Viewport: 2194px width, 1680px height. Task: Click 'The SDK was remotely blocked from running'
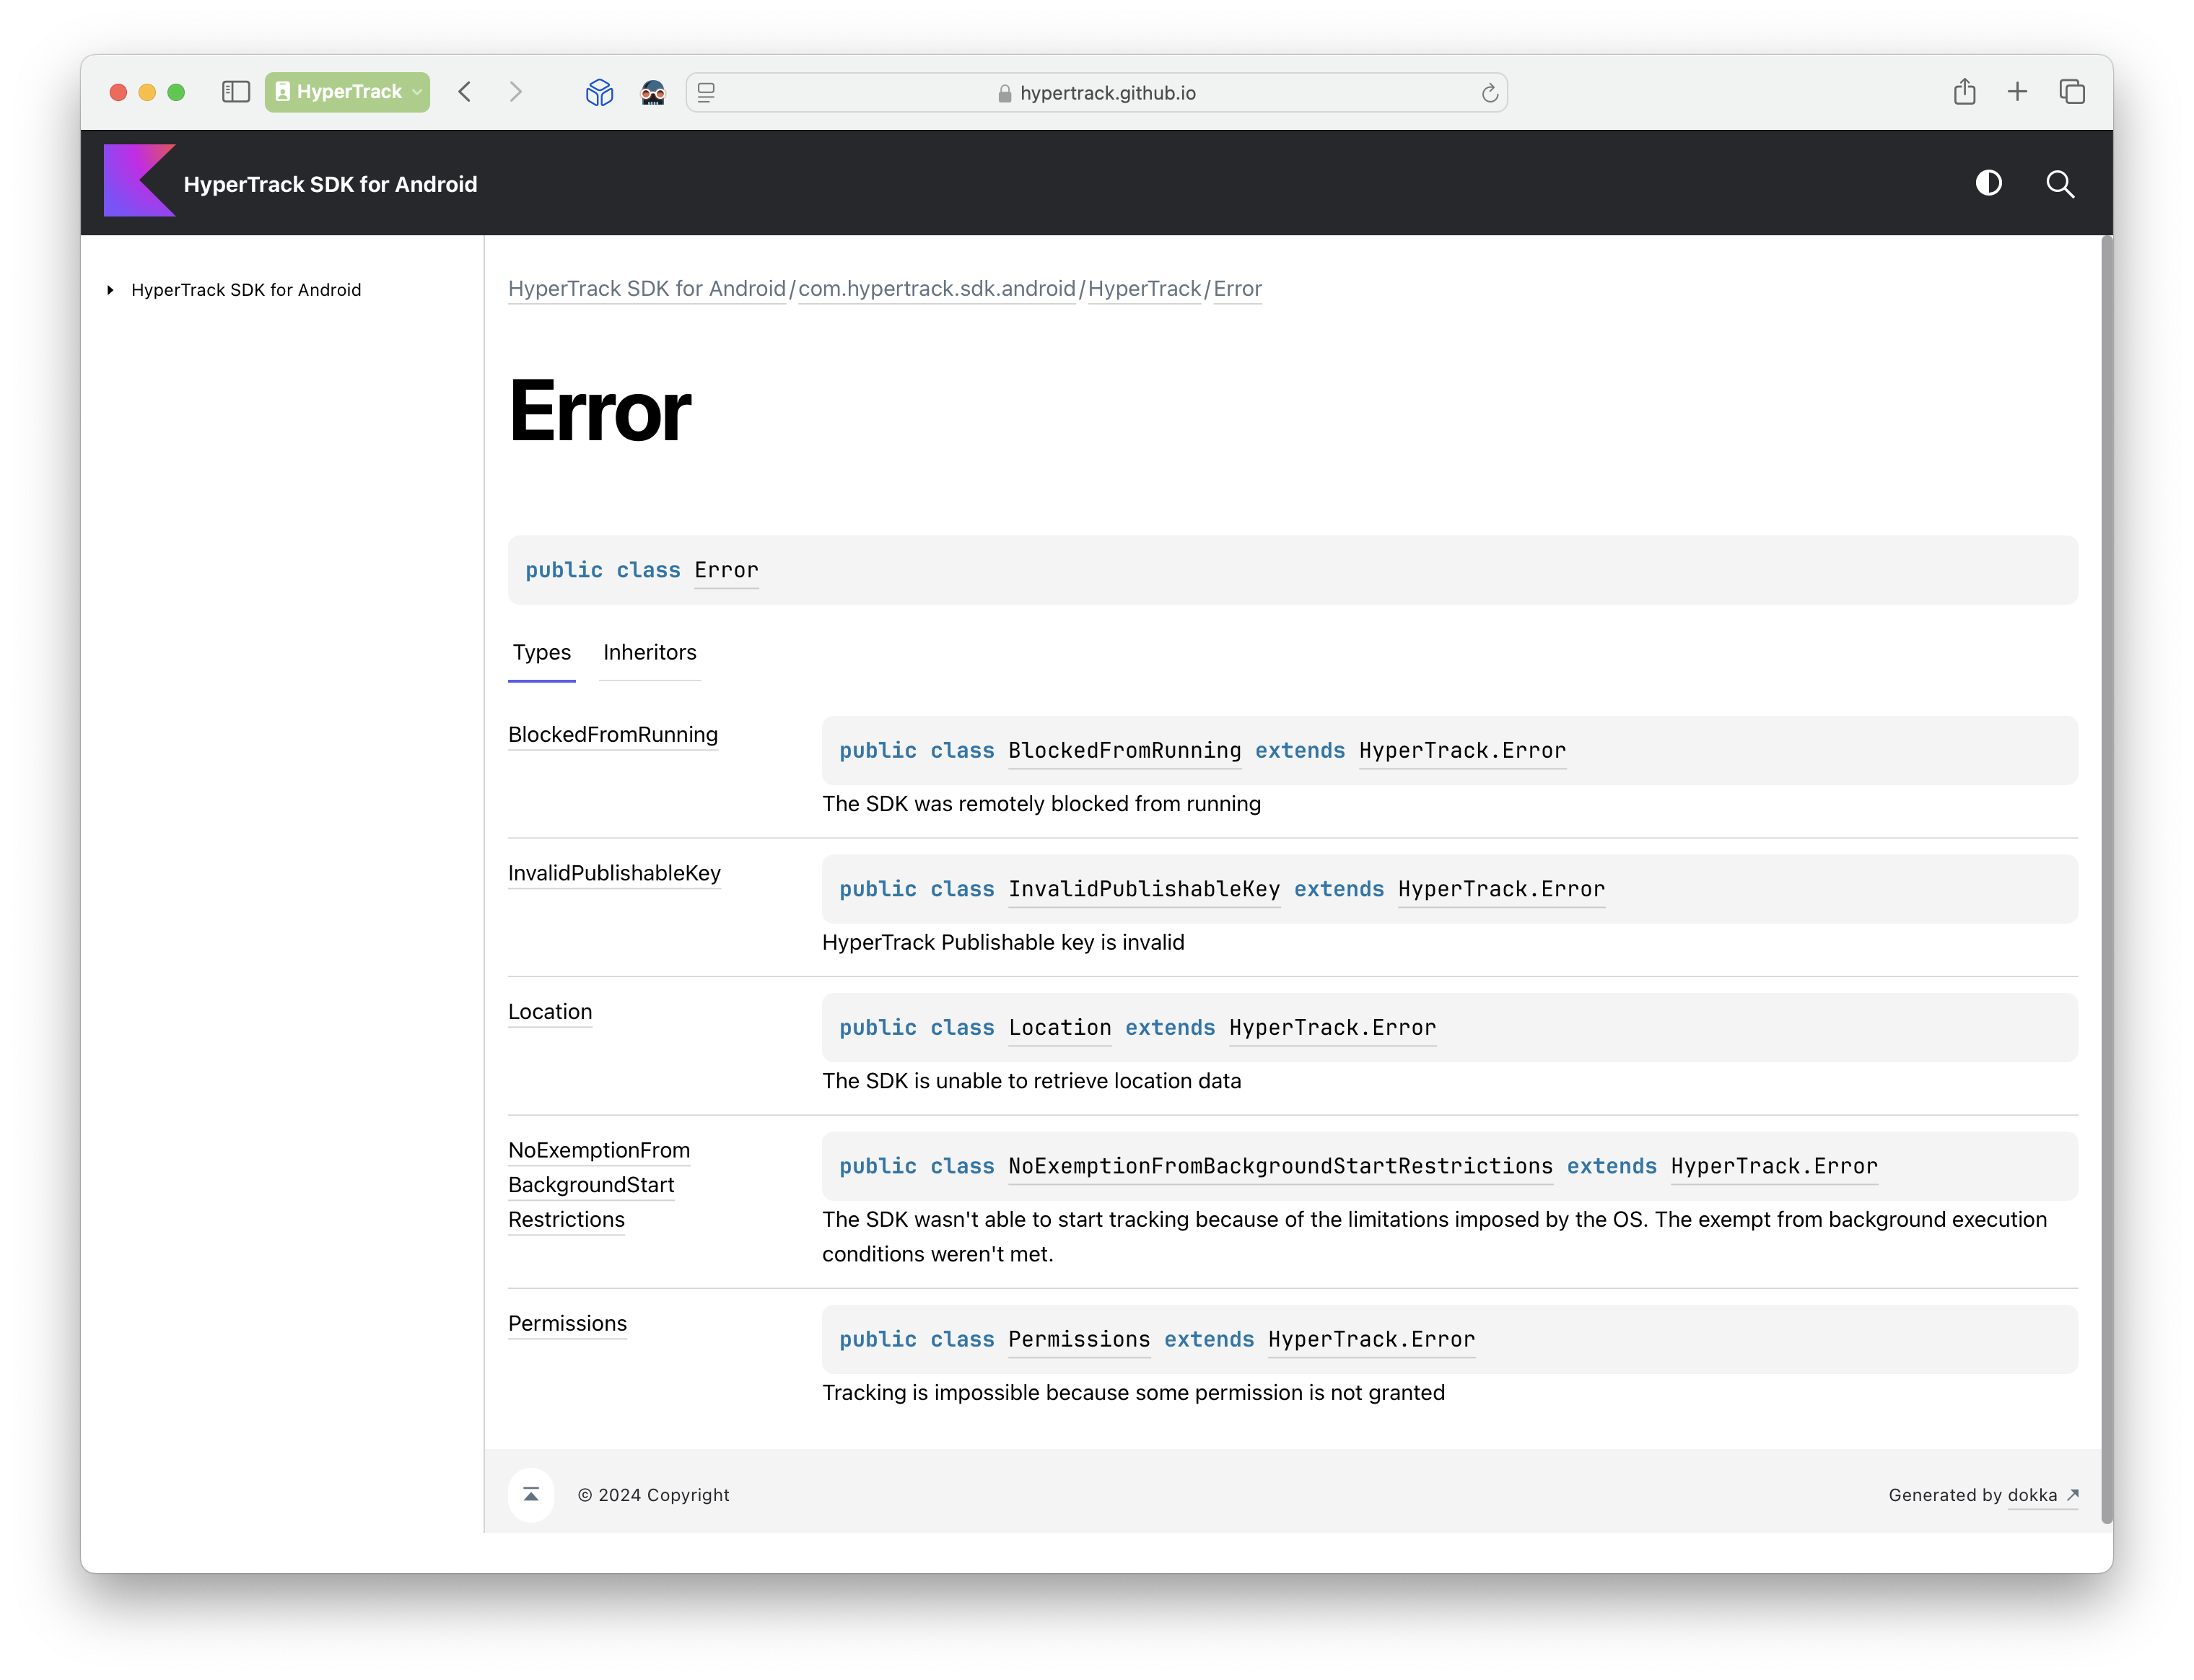1041,804
